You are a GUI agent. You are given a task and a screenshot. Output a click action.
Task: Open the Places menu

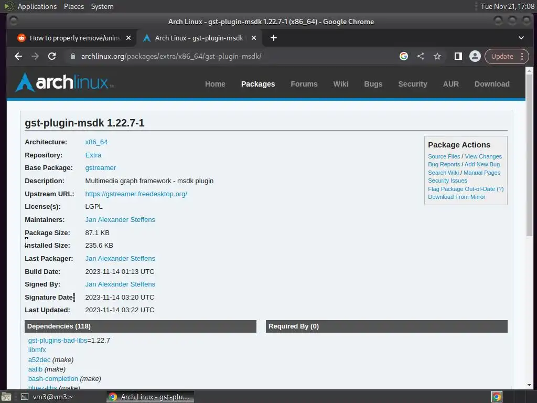pos(73,6)
